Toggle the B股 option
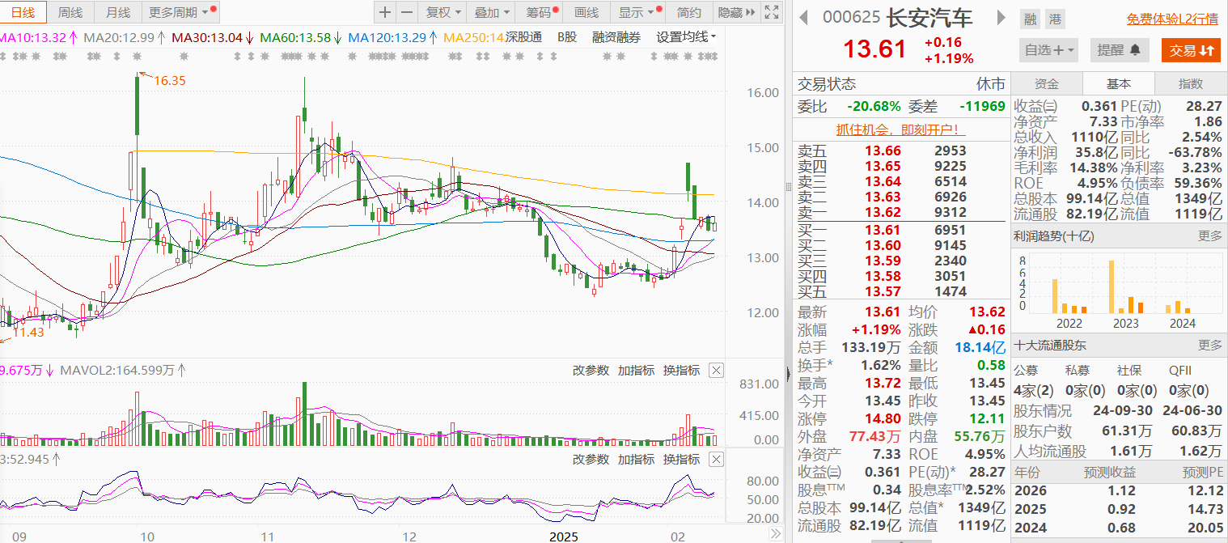The width and height of the screenshot is (1228, 543). (567, 36)
